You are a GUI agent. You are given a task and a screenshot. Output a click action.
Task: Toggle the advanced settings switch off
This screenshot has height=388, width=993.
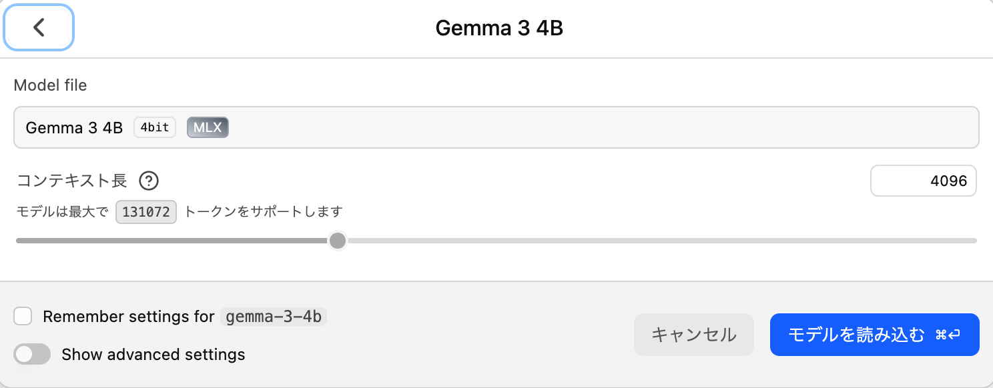pyautogui.click(x=32, y=354)
